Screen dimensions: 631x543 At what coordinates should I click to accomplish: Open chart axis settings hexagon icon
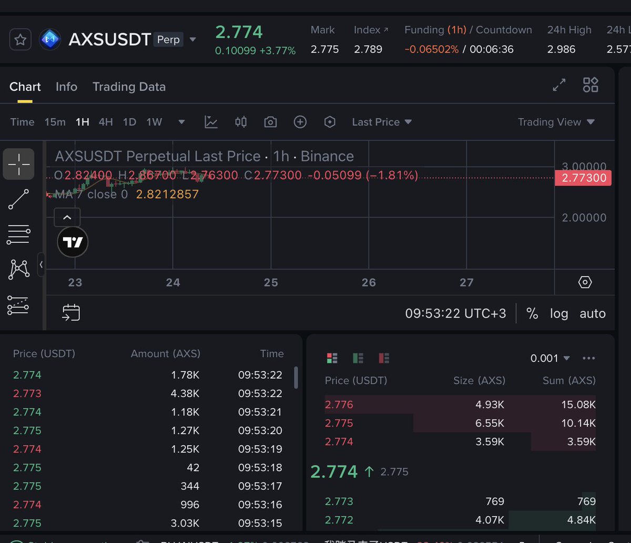tap(585, 282)
